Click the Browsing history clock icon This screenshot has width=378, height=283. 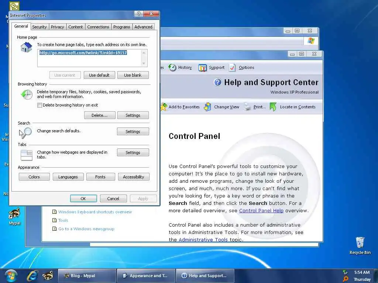27,95
